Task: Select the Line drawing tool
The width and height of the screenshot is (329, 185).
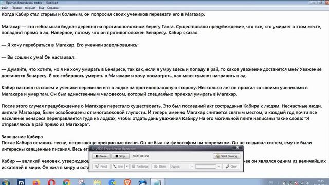Action: (x=118, y=166)
